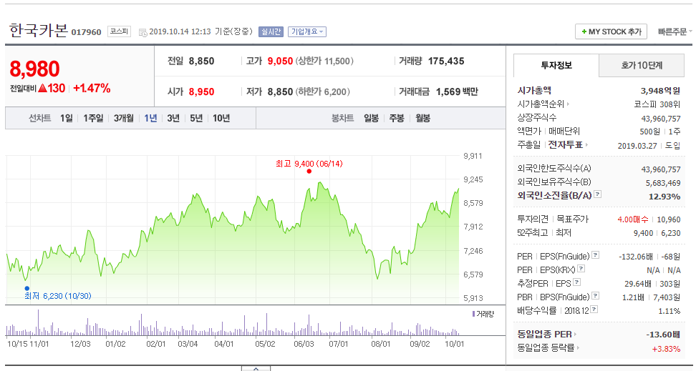Open the 동일업종 등락률 link

point(548,348)
